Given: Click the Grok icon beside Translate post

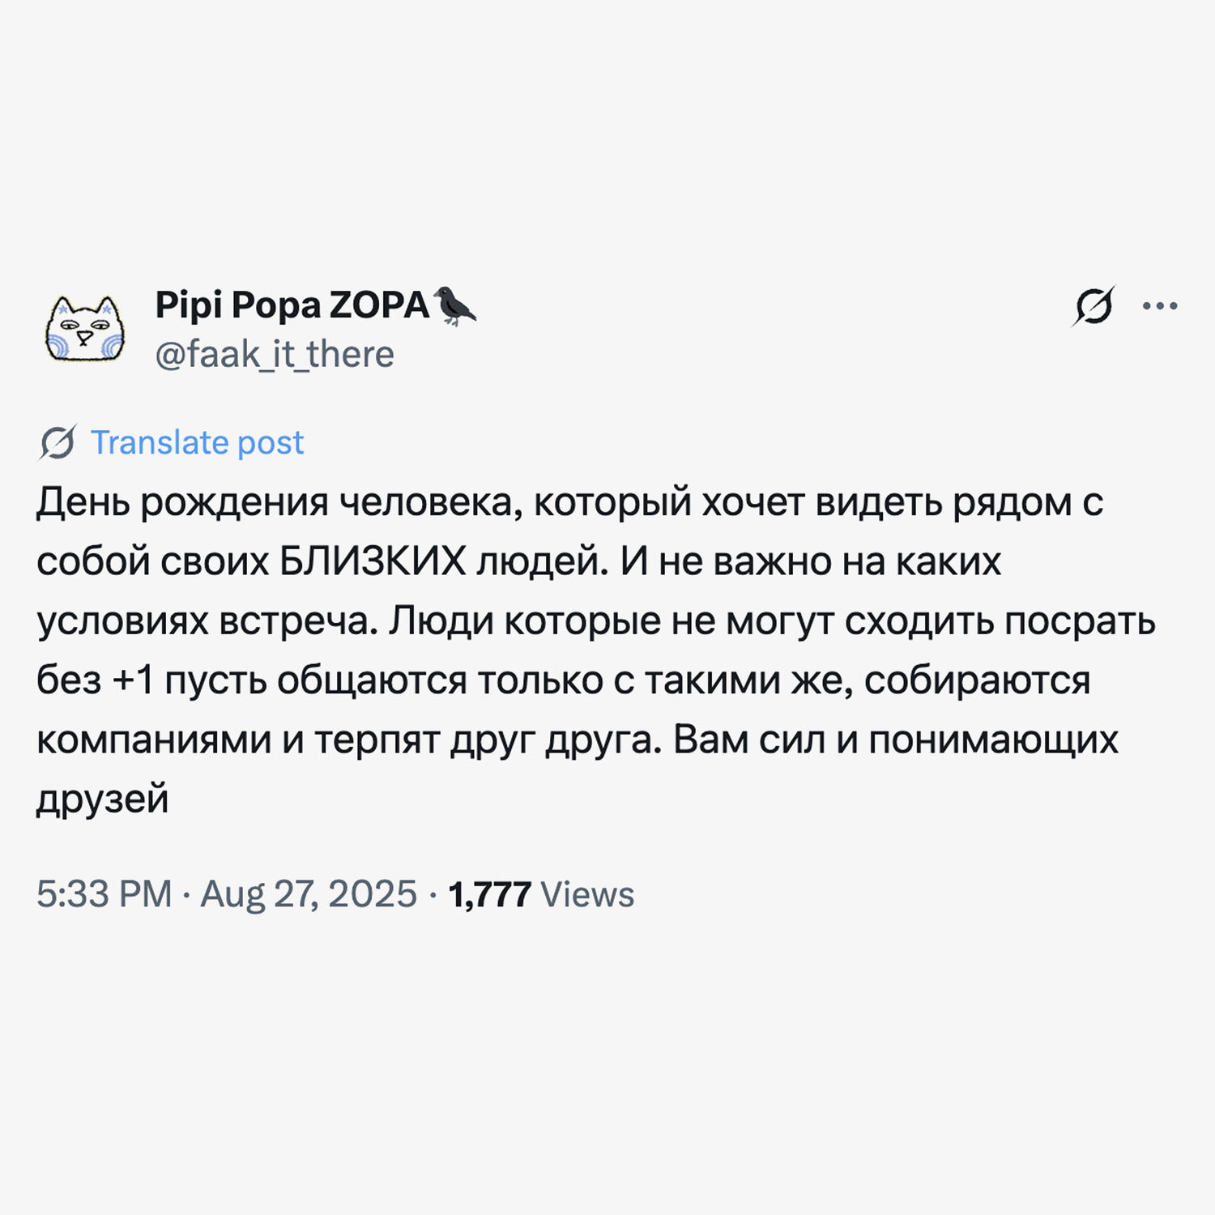Looking at the screenshot, I should click(58, 442).
